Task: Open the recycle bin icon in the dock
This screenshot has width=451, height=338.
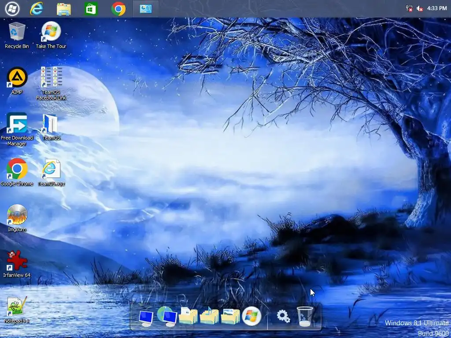Action: pyautogui.click(x=305, y=316)
